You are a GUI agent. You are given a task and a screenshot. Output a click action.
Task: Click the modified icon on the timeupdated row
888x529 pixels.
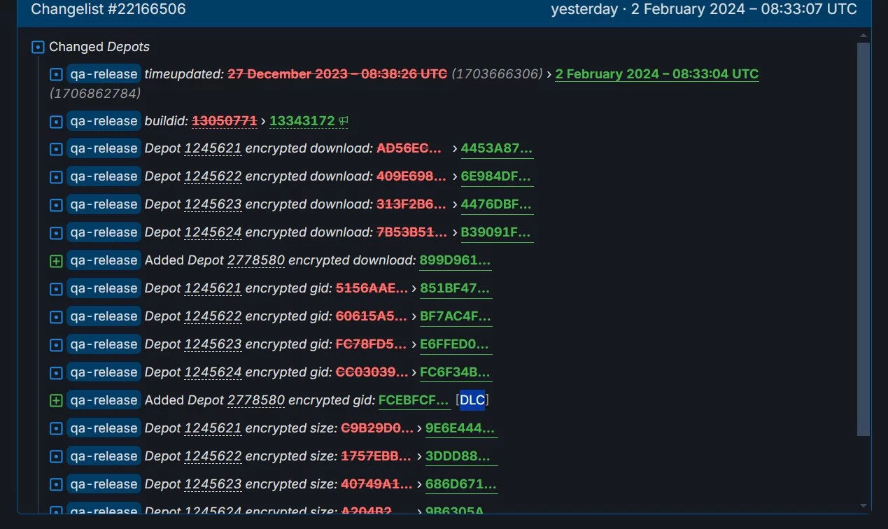point(56,74)
